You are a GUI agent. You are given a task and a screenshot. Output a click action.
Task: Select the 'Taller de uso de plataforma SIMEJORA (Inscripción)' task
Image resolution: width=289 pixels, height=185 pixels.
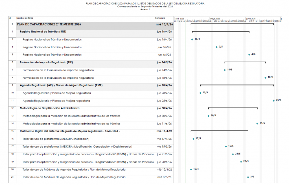tap(56, 139)
